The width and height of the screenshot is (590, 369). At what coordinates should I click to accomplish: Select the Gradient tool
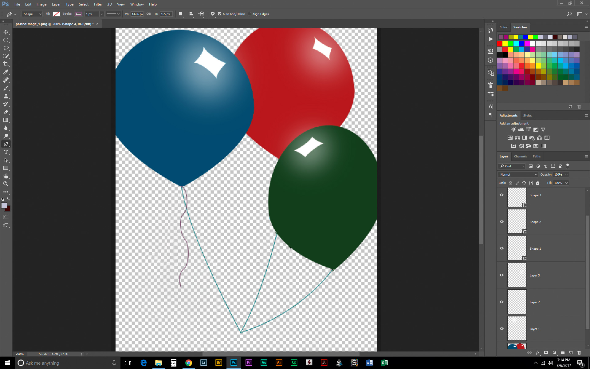click(6, 120)
